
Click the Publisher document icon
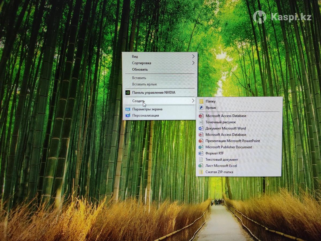(x=201, y=147)
